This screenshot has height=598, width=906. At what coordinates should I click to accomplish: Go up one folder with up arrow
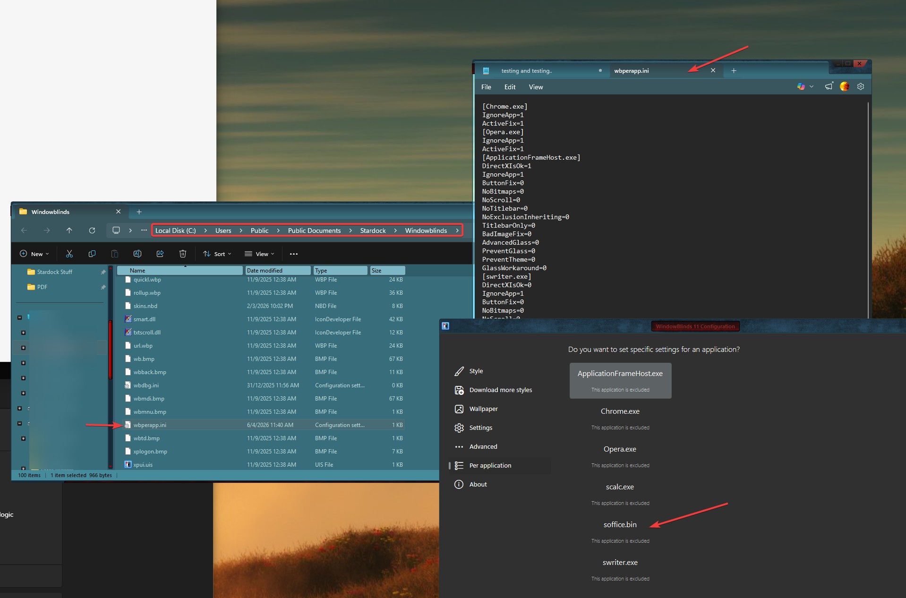pyautogui.click(x=69, y=231)
